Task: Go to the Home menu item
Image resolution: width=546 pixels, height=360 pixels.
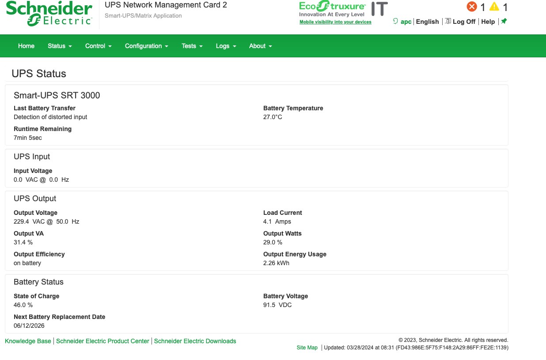Action: [26, 46]
